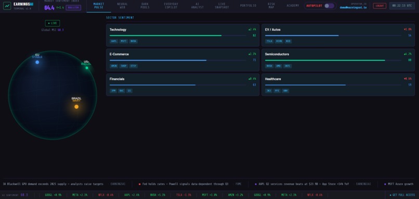The image size is (419, 199).
Task: Click the Technology sentiment progress bar
Action: click(x=178, y=35)
